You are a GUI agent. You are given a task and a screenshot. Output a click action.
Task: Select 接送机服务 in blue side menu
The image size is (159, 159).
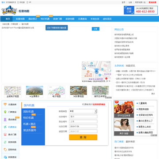(x=30, y=130)
